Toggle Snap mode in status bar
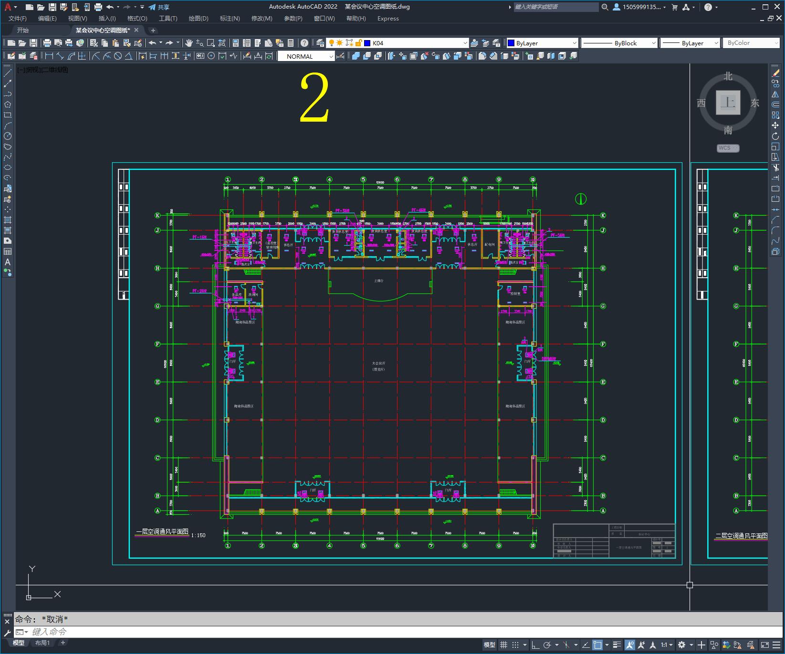The height and width of the screenshot is (654, 785). click(x=515, y=645)
